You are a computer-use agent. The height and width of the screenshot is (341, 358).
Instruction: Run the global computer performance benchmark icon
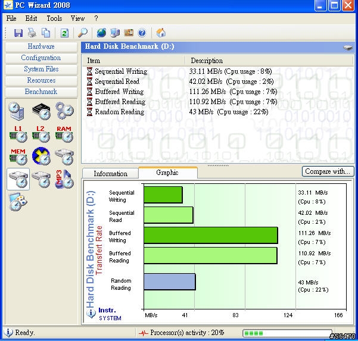pyautogui.click(x=17, y=111)
